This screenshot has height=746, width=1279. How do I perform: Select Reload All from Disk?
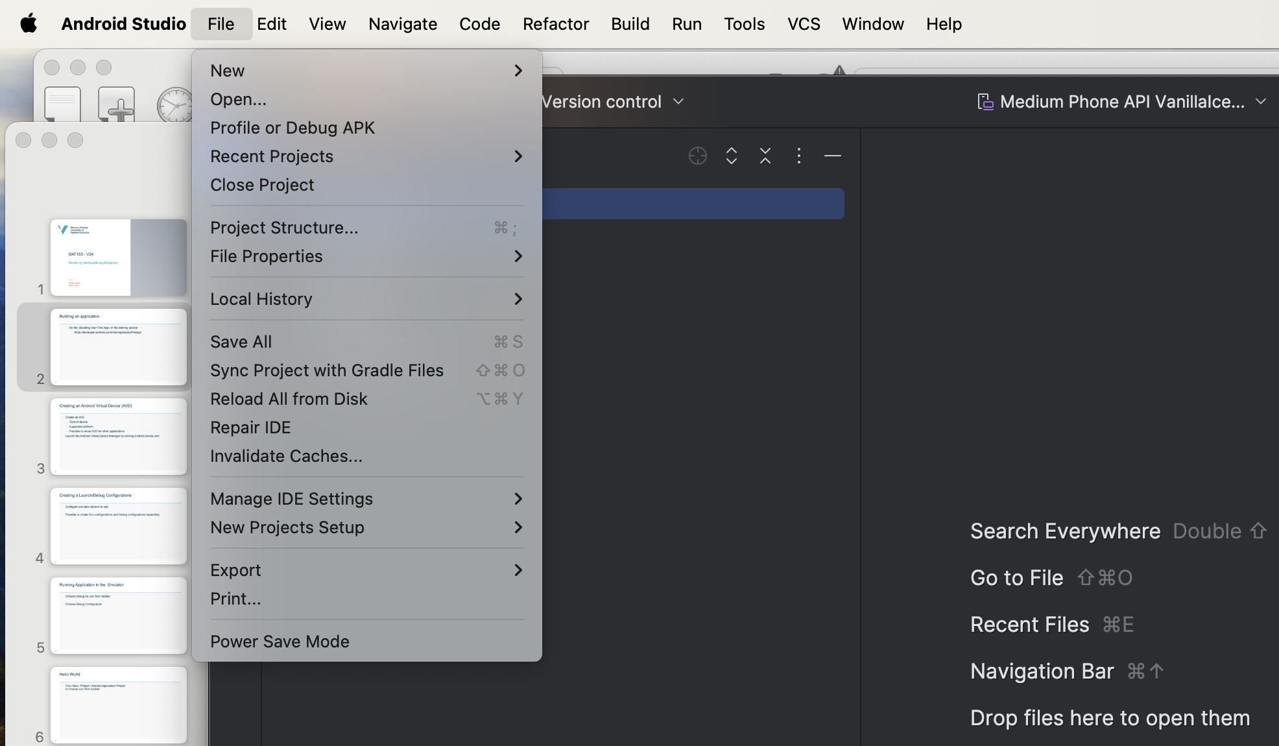click(367, 399)
